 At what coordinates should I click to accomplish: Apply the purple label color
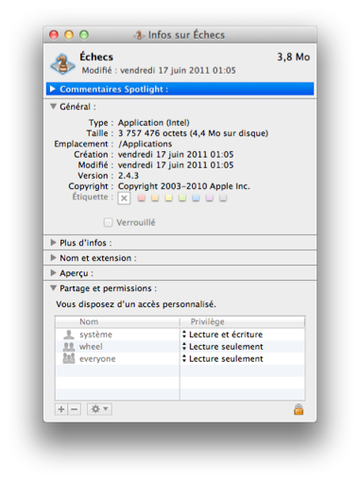[210, 198]
